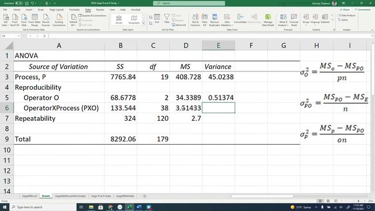Click the Search box in title bar
Image resolution: width=375 pixels, height=211 pixels.
189,3
